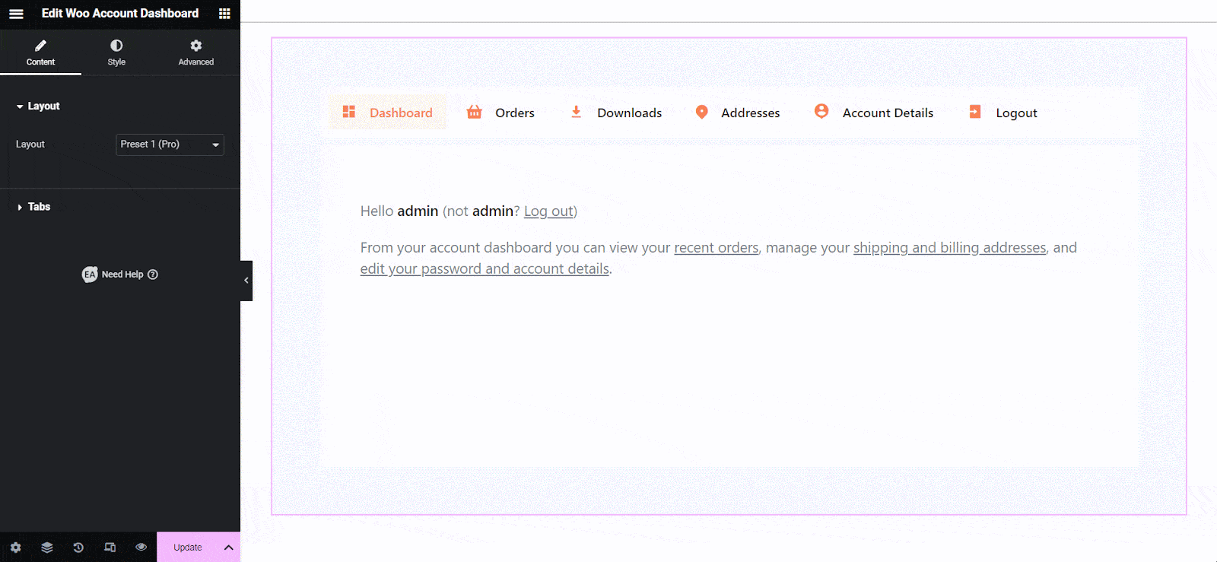Click the Account Details user icon

click(x=821, y=111)
